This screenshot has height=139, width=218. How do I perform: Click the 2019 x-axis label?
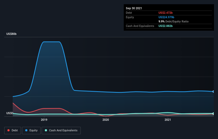[x=44, y=120]
